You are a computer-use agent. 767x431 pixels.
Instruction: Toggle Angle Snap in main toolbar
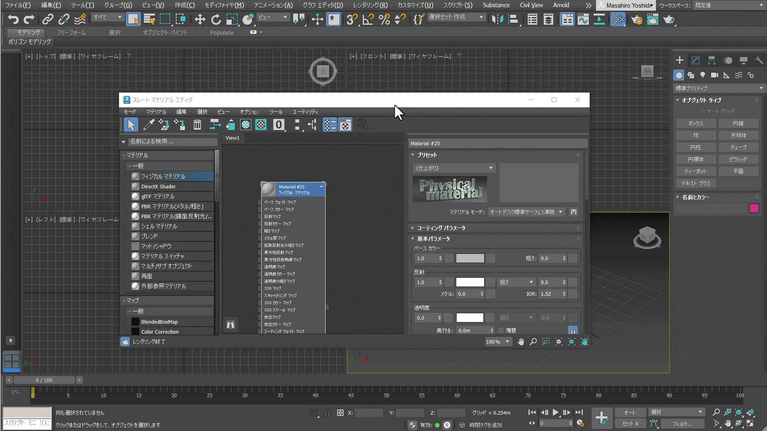point(368,19)
